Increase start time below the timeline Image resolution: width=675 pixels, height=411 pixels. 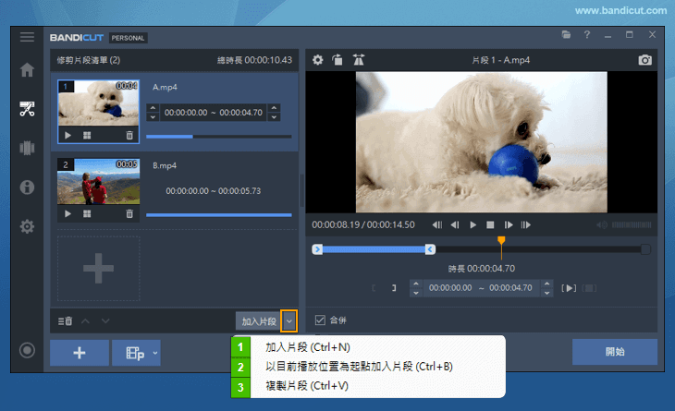point(416,284)
